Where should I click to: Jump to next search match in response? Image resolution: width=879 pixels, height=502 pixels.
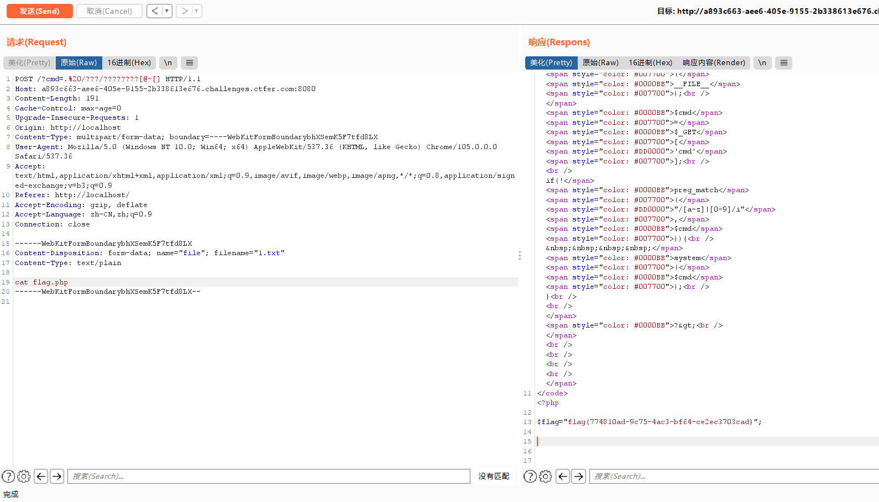tap(579, 476)
